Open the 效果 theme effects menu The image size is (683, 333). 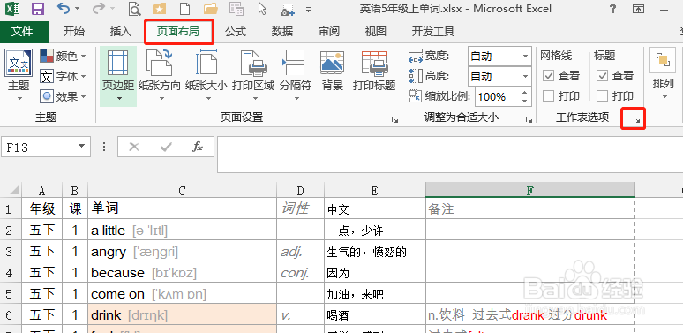64,96
